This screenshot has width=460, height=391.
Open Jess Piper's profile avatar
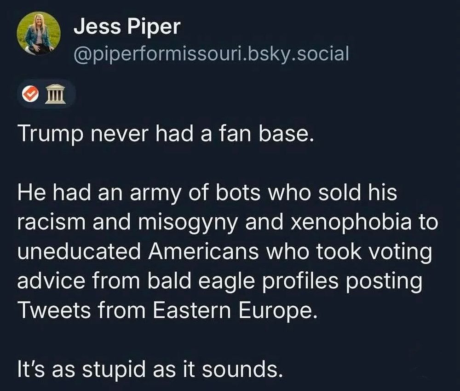click(39, 34)
